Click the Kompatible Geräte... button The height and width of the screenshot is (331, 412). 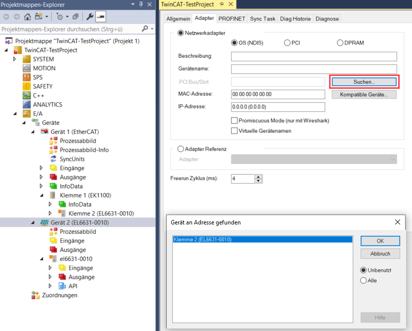click(364, 94)
